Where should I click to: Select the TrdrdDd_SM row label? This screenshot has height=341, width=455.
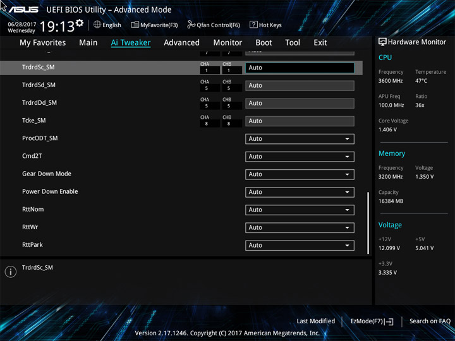39,103
